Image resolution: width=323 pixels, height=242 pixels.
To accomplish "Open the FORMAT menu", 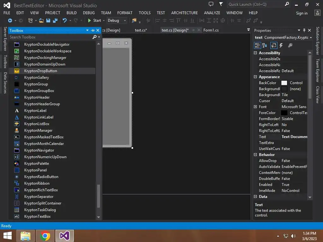I will 125,13.
